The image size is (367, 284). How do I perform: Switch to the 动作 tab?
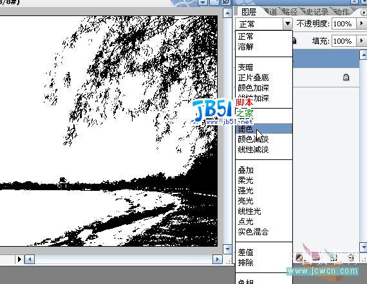pyautogui.click(x=341, y=12)
